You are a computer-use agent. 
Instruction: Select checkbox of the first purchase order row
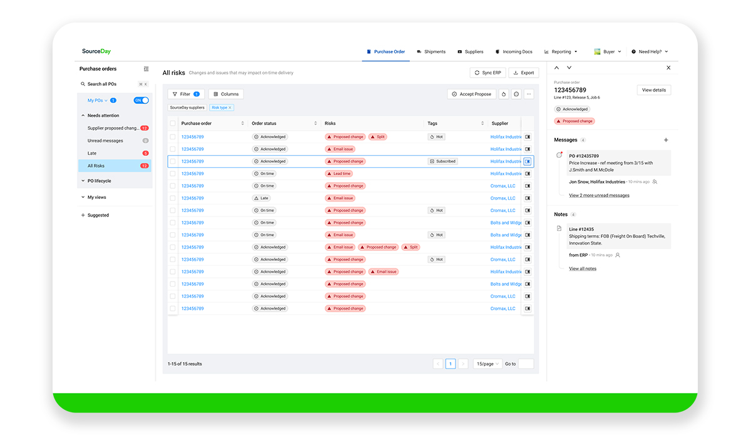[173, 136]
